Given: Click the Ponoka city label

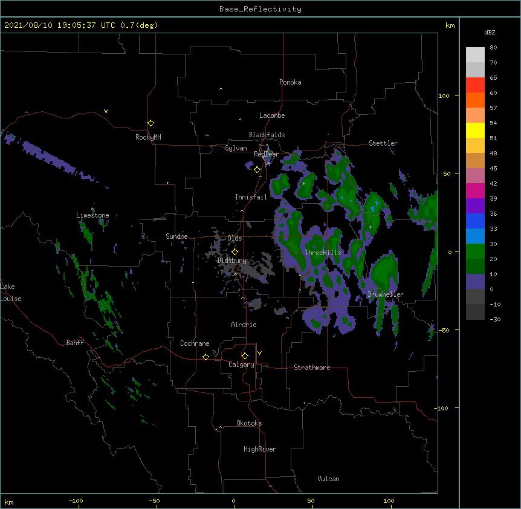Looking at the screenshot, I should 290,82.
